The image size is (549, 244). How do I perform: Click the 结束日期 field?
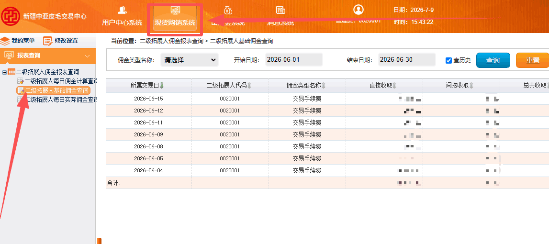[406, 59]
